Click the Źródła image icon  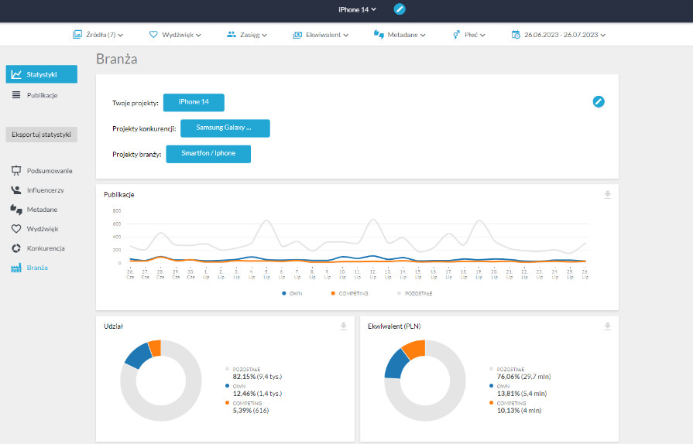(x=77, y=35)
